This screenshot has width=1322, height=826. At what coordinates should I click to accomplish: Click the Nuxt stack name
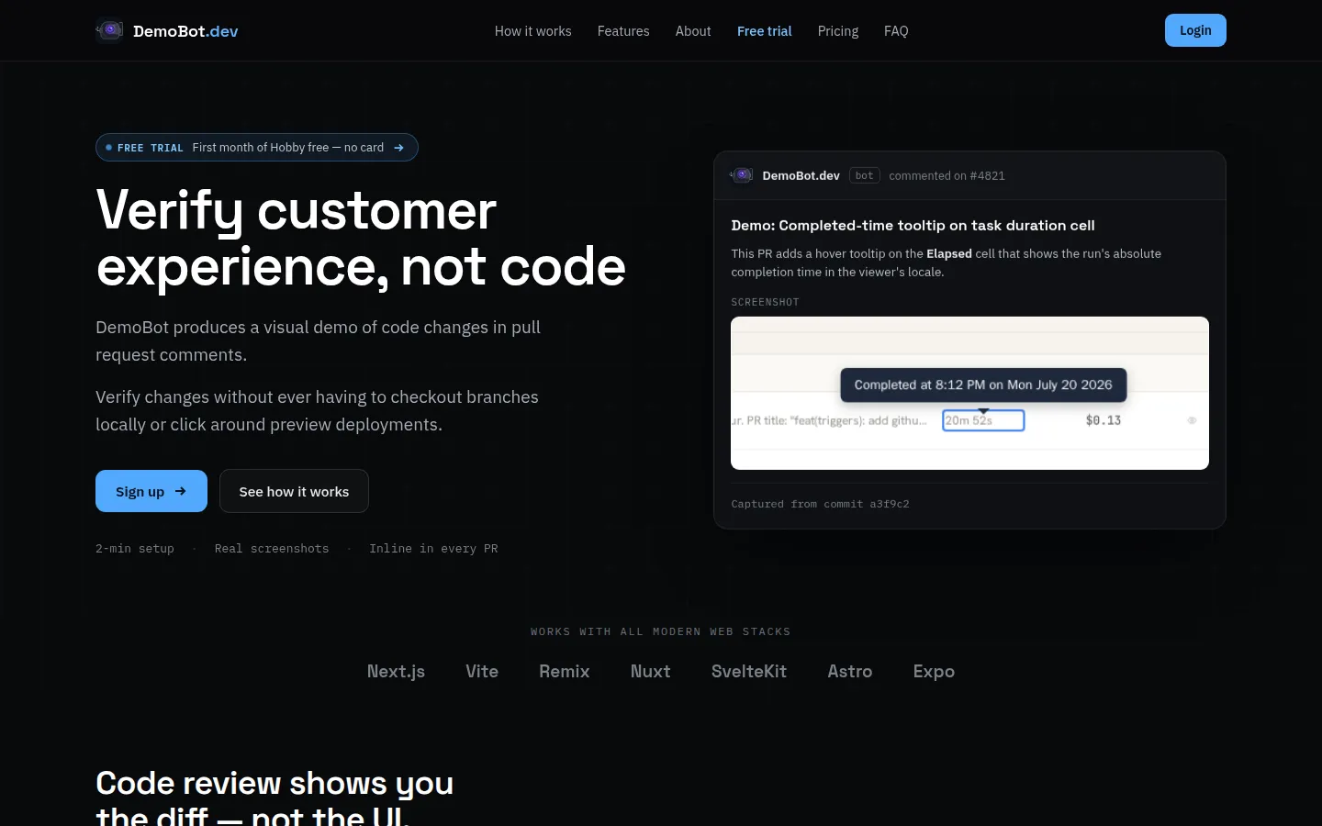(x=651, y=672)
